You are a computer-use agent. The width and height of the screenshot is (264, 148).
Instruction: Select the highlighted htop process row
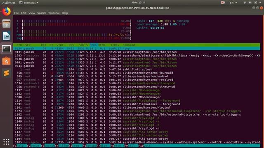coord(137,49)
